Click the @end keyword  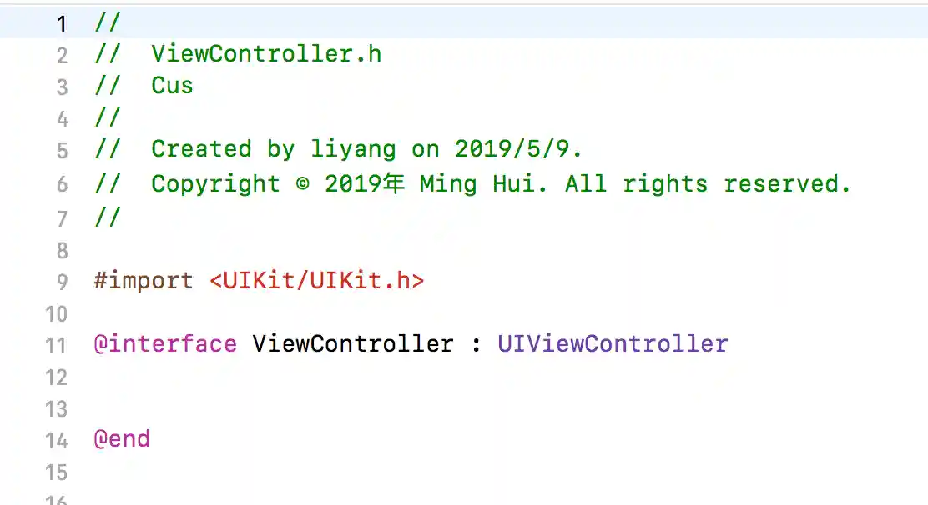point(122,439)
